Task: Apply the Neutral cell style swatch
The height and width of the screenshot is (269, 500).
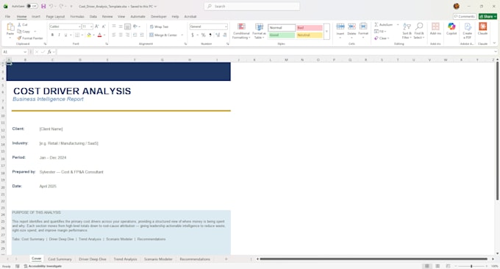Action: point(310,35)
